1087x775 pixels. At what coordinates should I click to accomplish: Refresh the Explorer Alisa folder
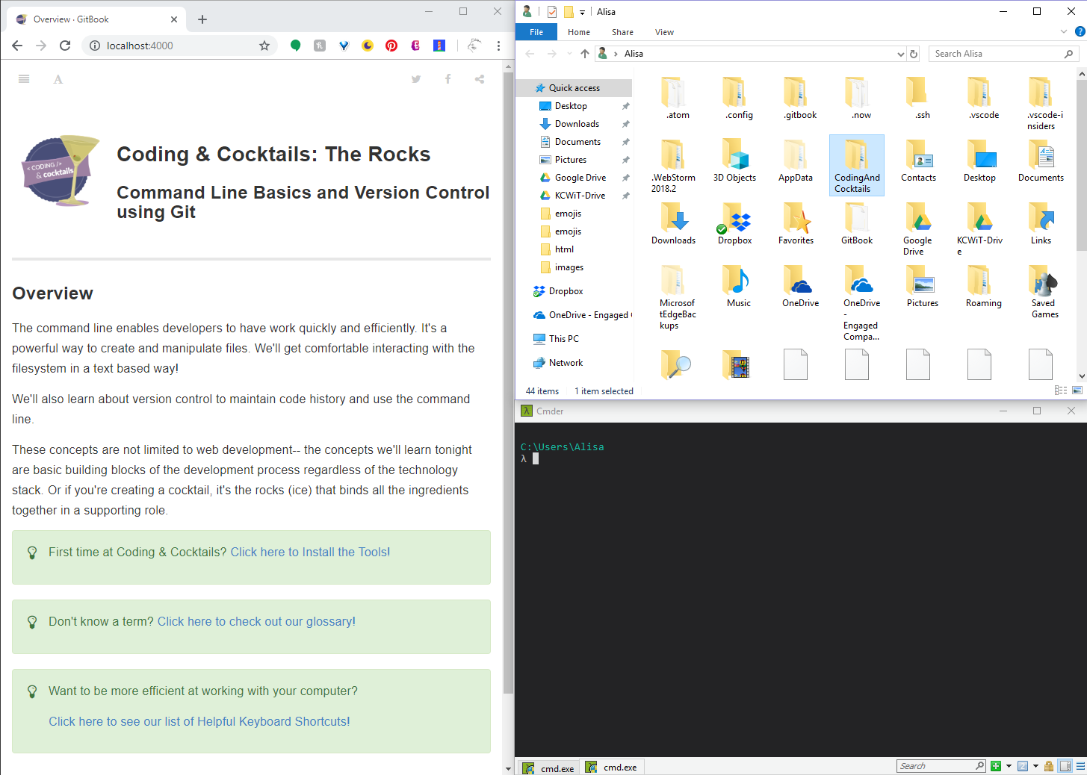pos(913,54)
